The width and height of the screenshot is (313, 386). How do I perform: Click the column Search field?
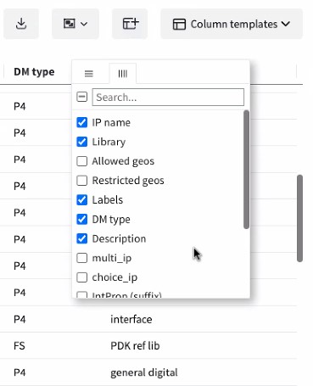click(x=168, y=98)
